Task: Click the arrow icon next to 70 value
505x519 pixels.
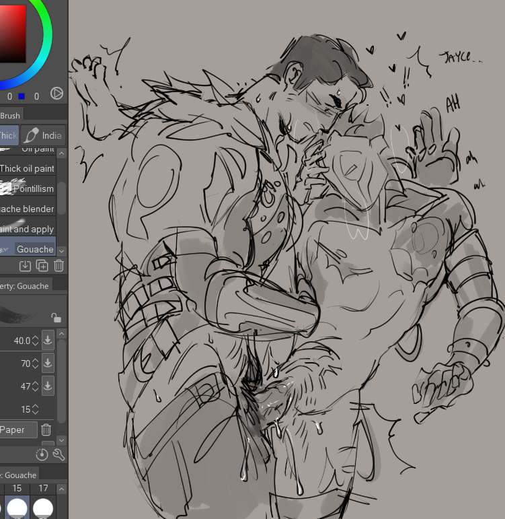Action: tap(48, 364)
